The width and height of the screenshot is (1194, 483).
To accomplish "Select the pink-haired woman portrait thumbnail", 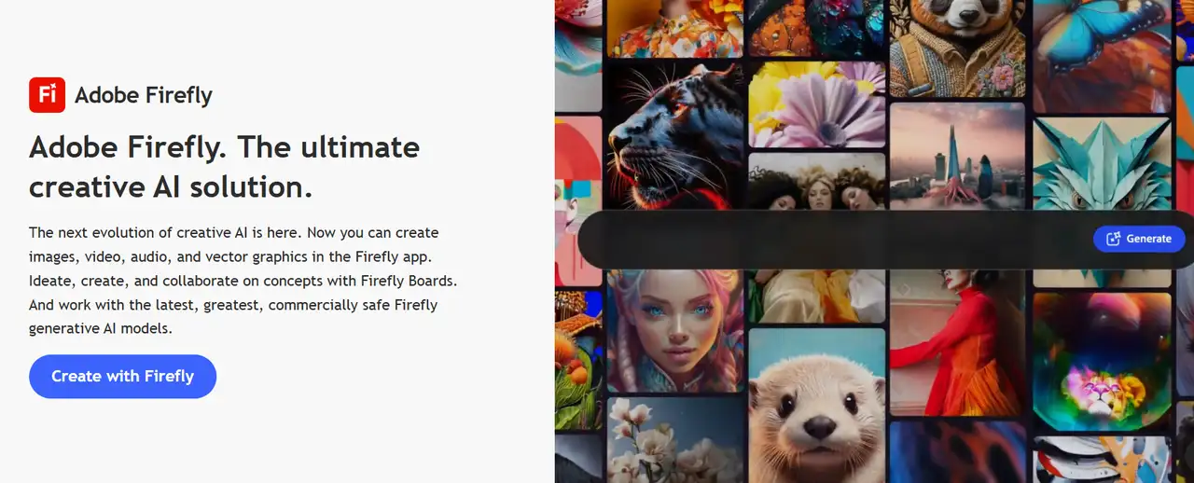I will (x=675, y=331).
